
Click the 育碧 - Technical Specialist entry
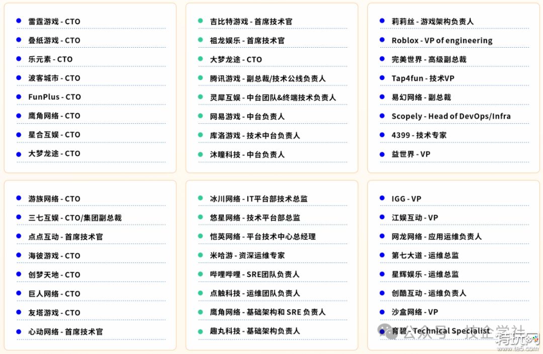click(x=440, y=330)
